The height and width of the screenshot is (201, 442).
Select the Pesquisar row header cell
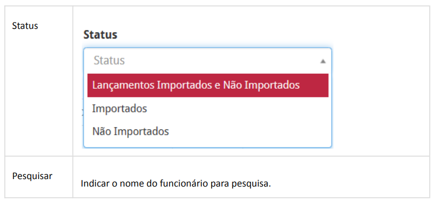click(39, 177)
